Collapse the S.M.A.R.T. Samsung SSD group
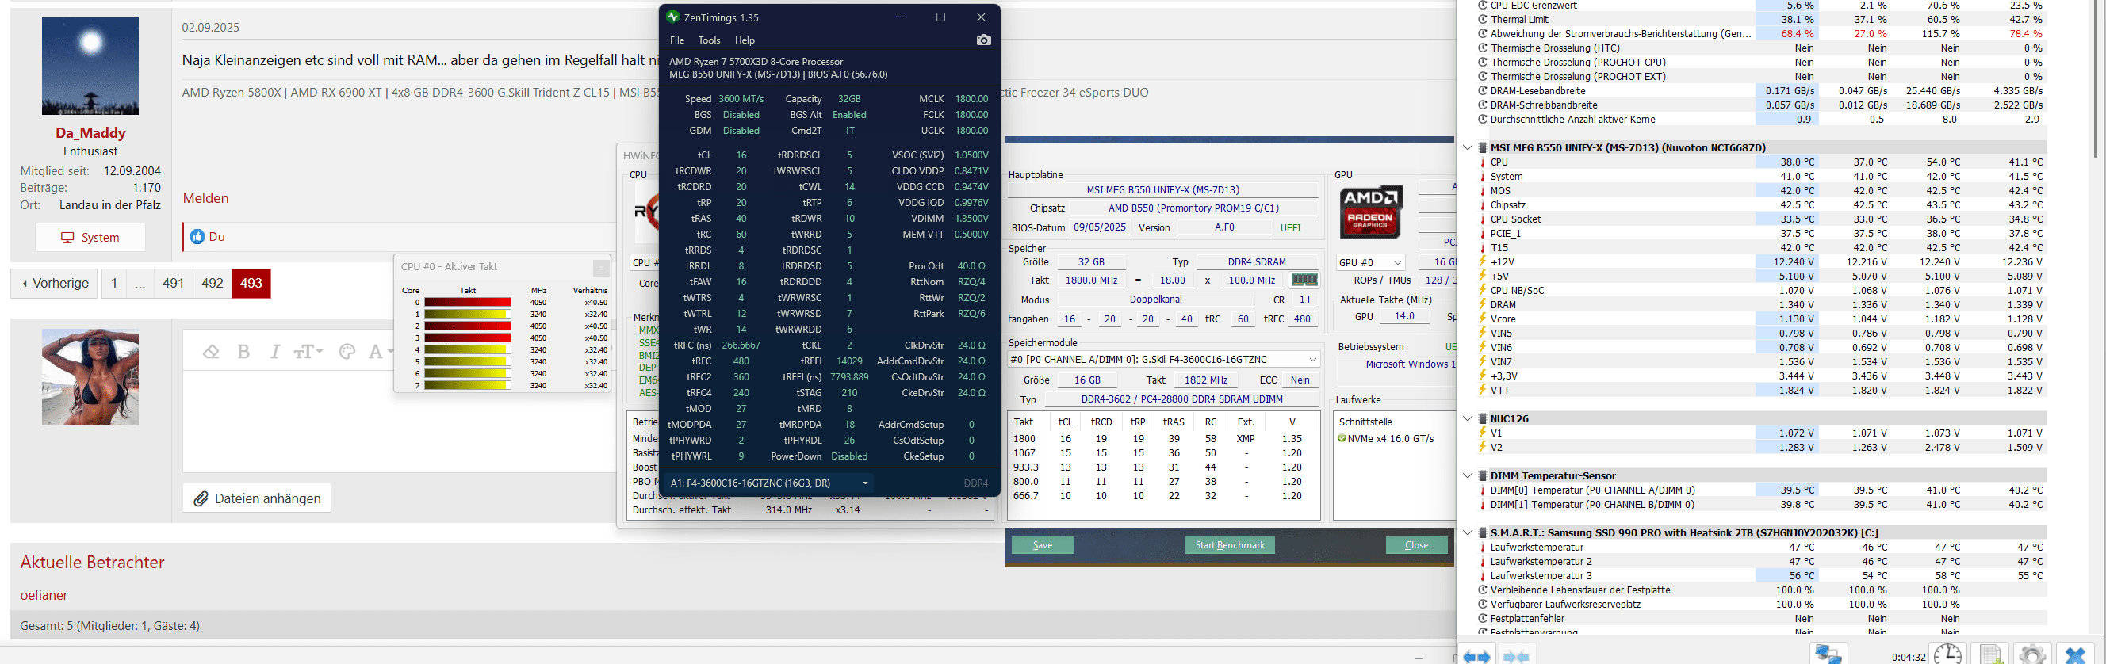Screen dimensions: 2106x664 pos(1468,532)
